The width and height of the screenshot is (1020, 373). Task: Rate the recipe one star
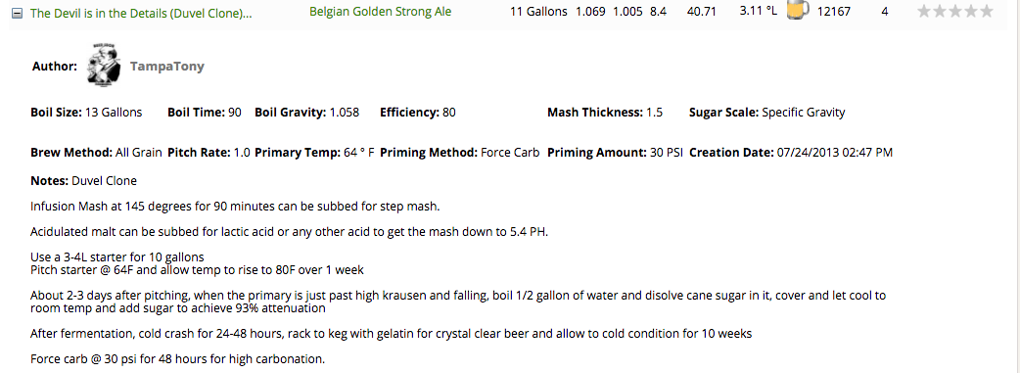tap(924, 11)
